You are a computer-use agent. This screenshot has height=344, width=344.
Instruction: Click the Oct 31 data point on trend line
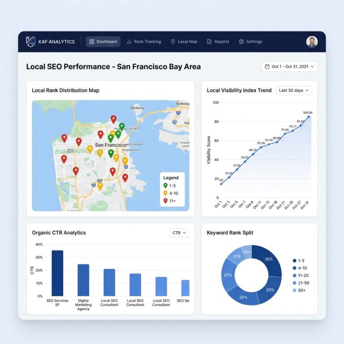pos(309,117)
